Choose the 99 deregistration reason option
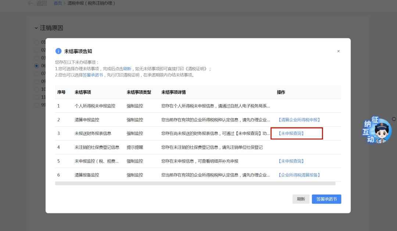This screenshot has width=397, height=231. [37, 105]
